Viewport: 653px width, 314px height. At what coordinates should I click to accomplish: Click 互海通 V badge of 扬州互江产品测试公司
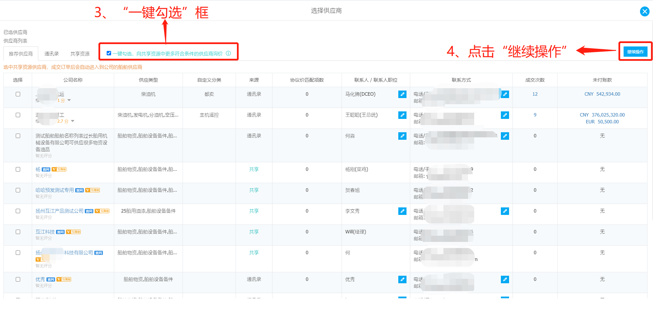(x=102, y=211)
